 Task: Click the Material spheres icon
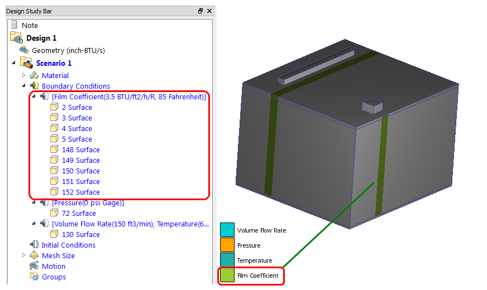click(34, 75)
